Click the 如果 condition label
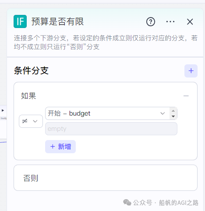Image resolution: width=205 pixels, height=211 pixels. click(x=28, y=96)
